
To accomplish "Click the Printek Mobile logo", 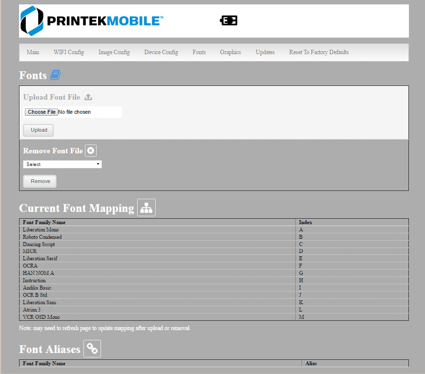I will (x=92, y=21).
